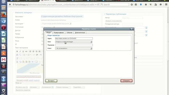Open Firefox from the Ubuntu launcher

pos(3,14)
